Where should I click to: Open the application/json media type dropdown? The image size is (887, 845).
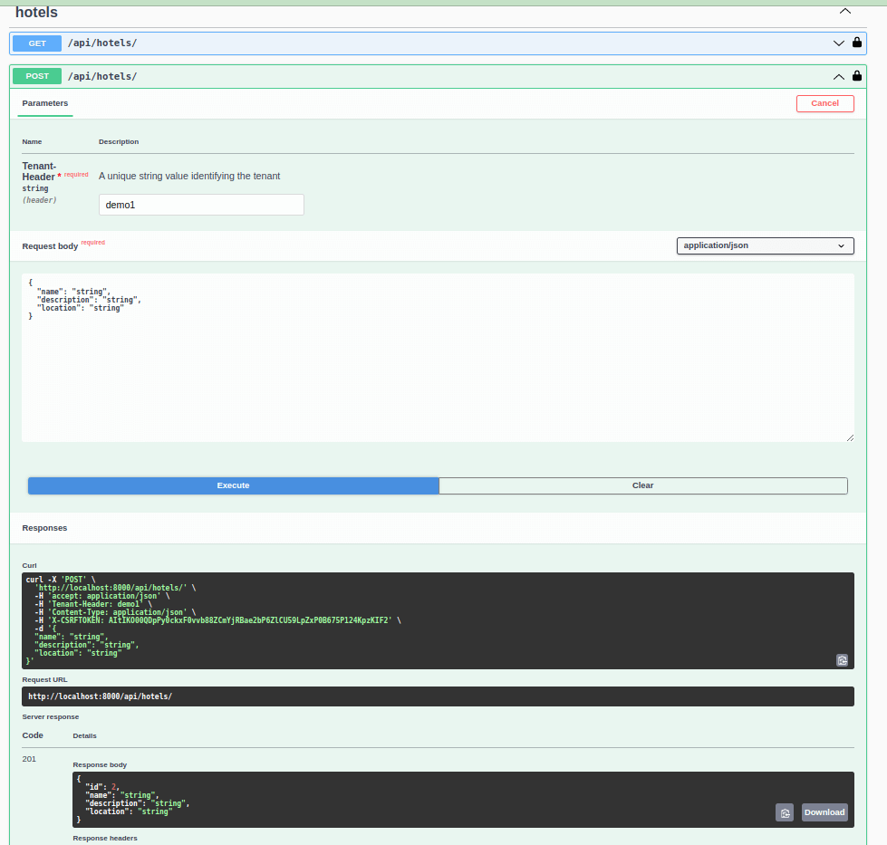[x=765, y=245]
